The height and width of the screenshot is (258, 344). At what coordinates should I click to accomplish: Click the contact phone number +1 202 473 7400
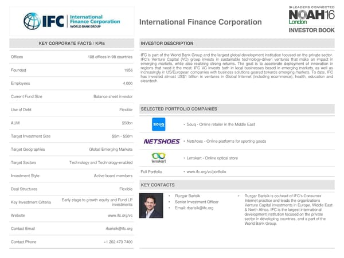coord(118,242)
